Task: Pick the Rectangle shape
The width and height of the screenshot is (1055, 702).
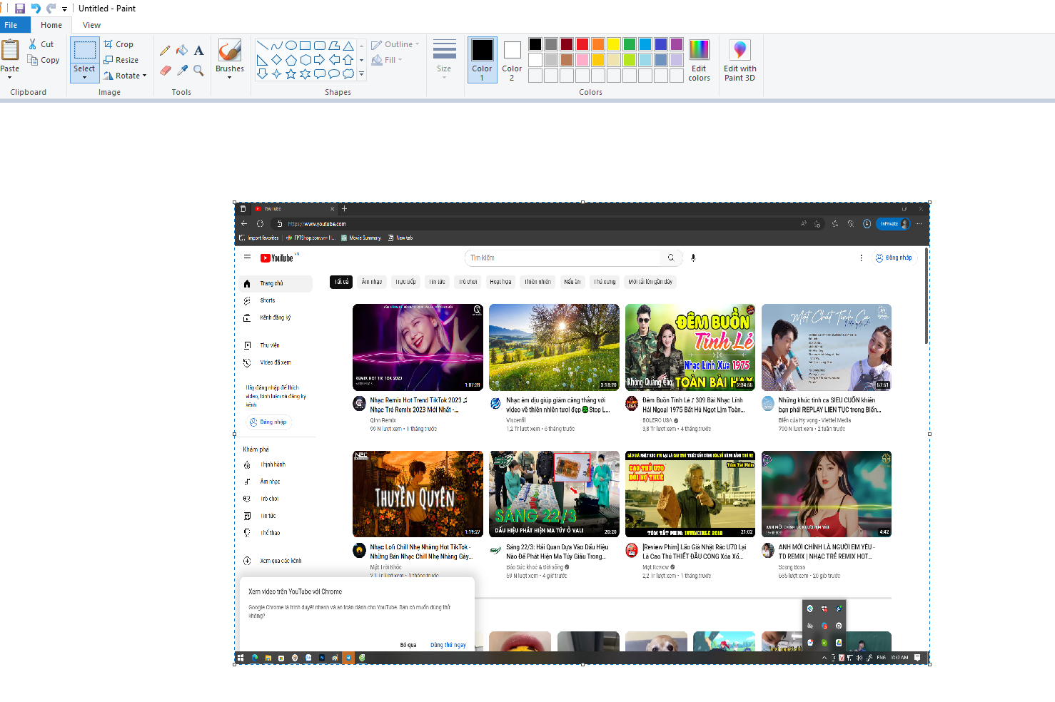Action: coord(305,46)
